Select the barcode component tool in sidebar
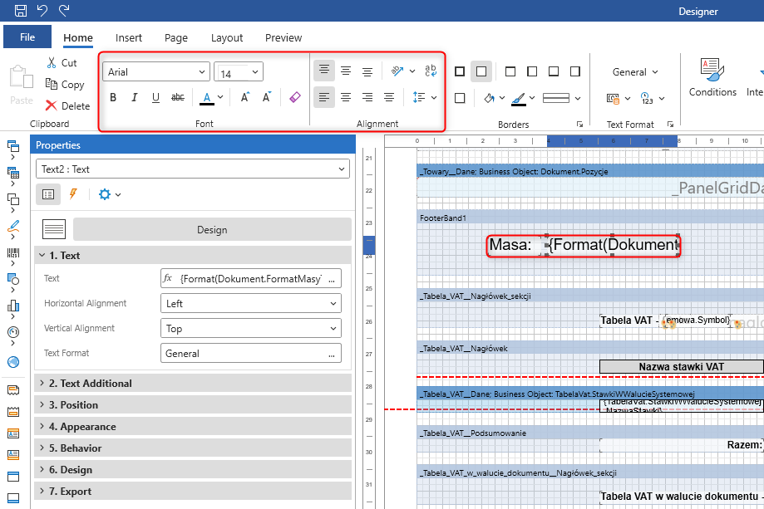The image size is (764, 509). [x=13, y=253]
